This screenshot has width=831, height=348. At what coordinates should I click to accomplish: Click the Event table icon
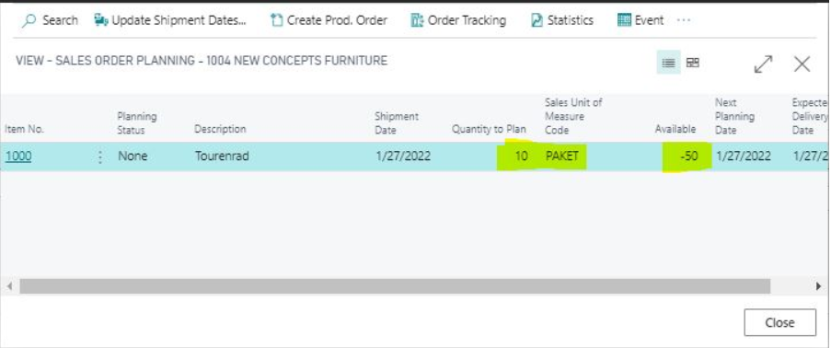tap(624, 20)
